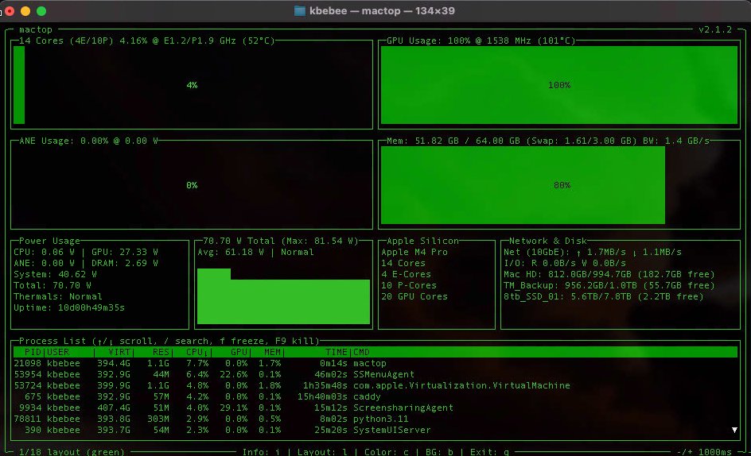Screen dimensions: 751x456
Task: Select the mactop process row
Action: 375,363
